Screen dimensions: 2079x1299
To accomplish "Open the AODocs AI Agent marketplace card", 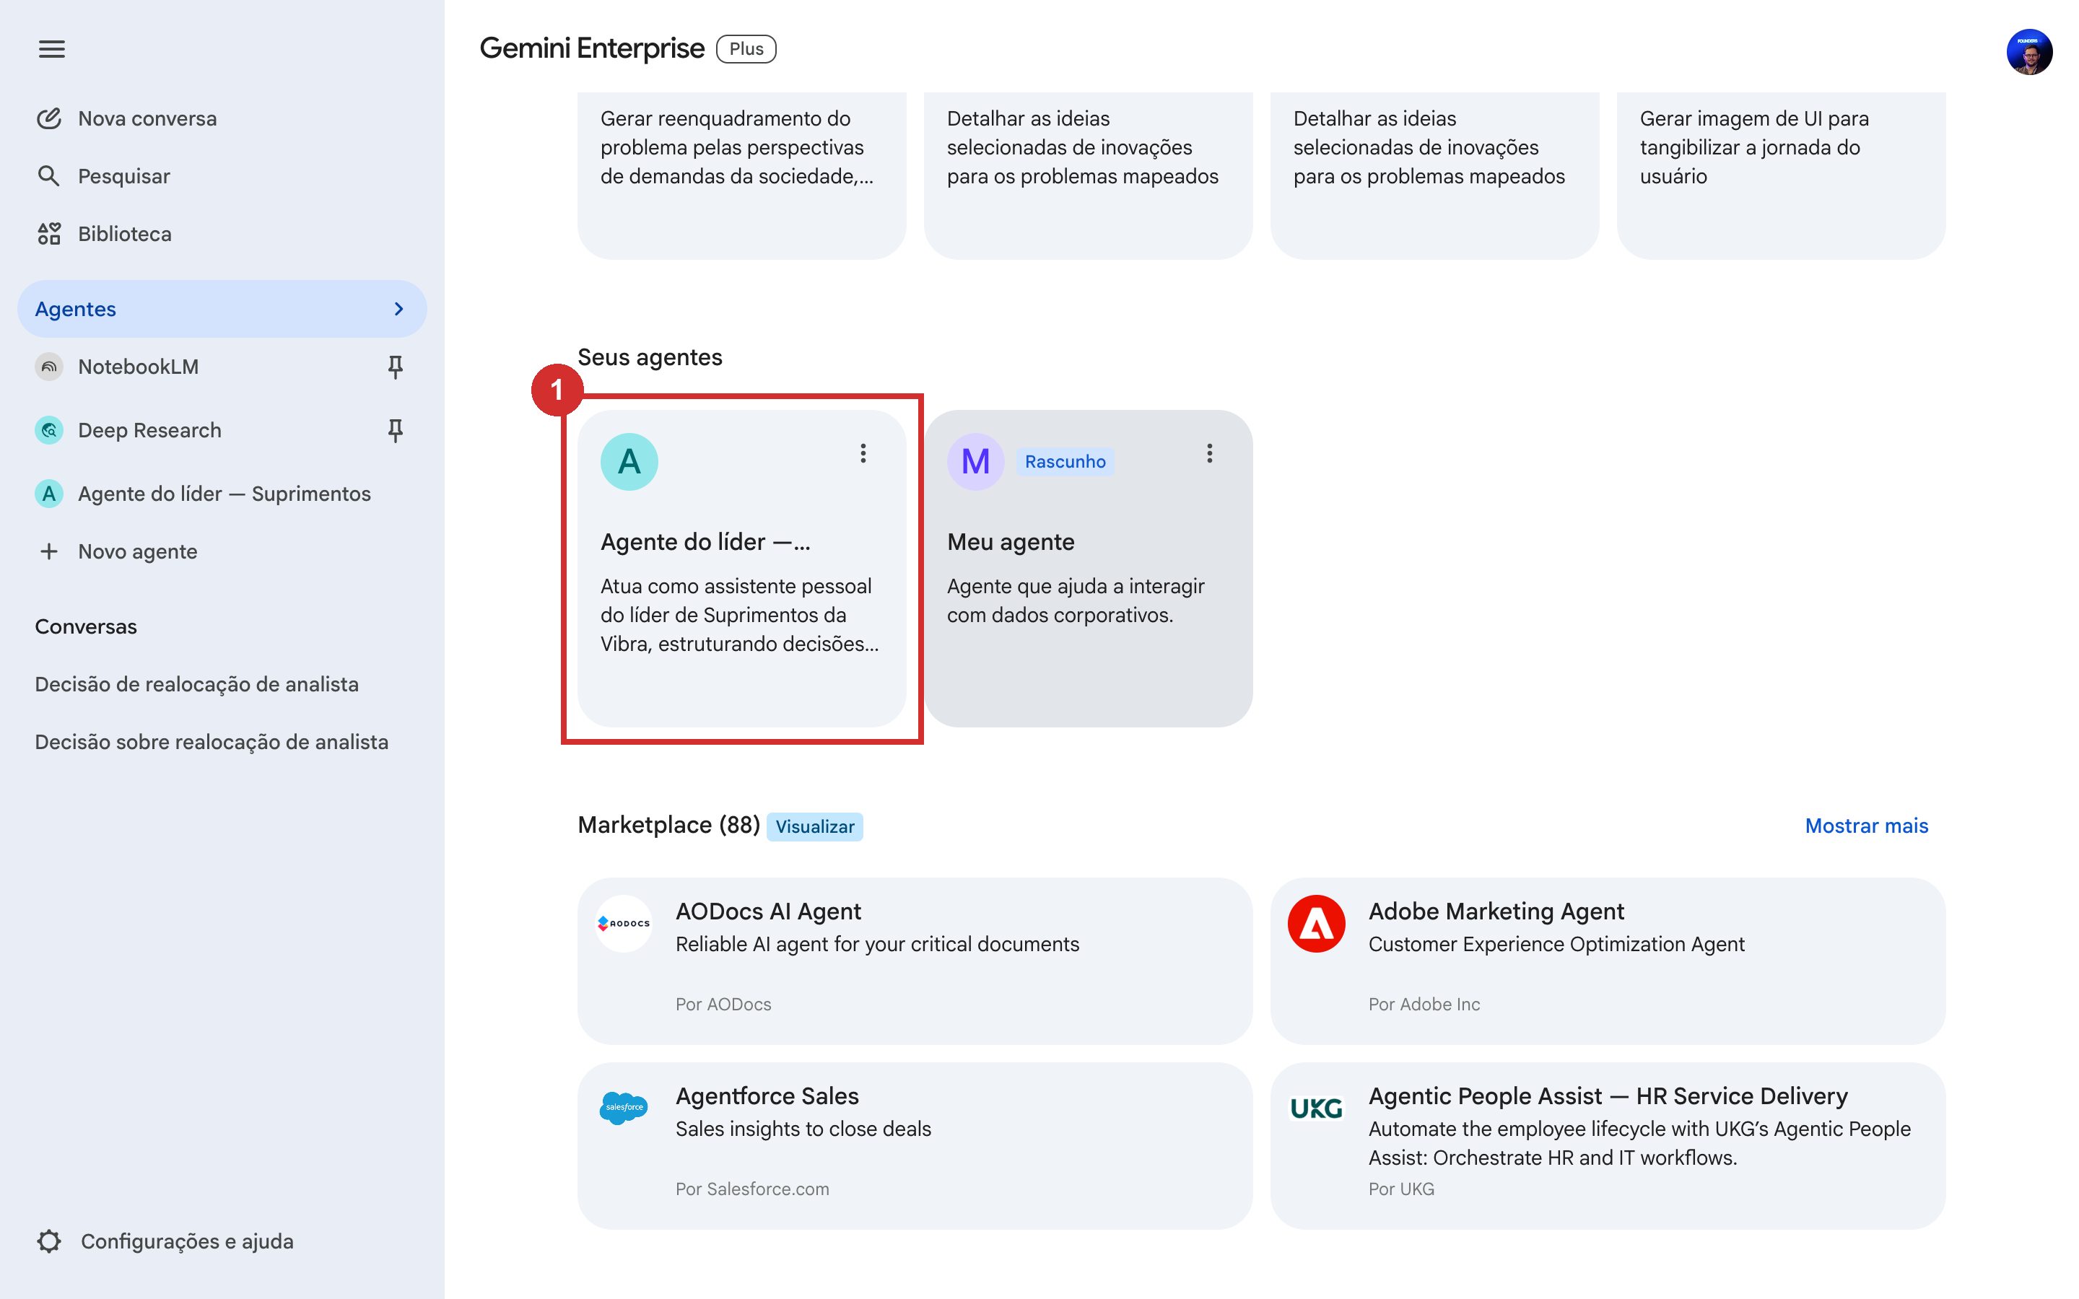I will 915,961.
